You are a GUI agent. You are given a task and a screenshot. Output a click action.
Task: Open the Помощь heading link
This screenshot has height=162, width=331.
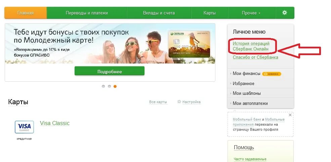[244, 148]
